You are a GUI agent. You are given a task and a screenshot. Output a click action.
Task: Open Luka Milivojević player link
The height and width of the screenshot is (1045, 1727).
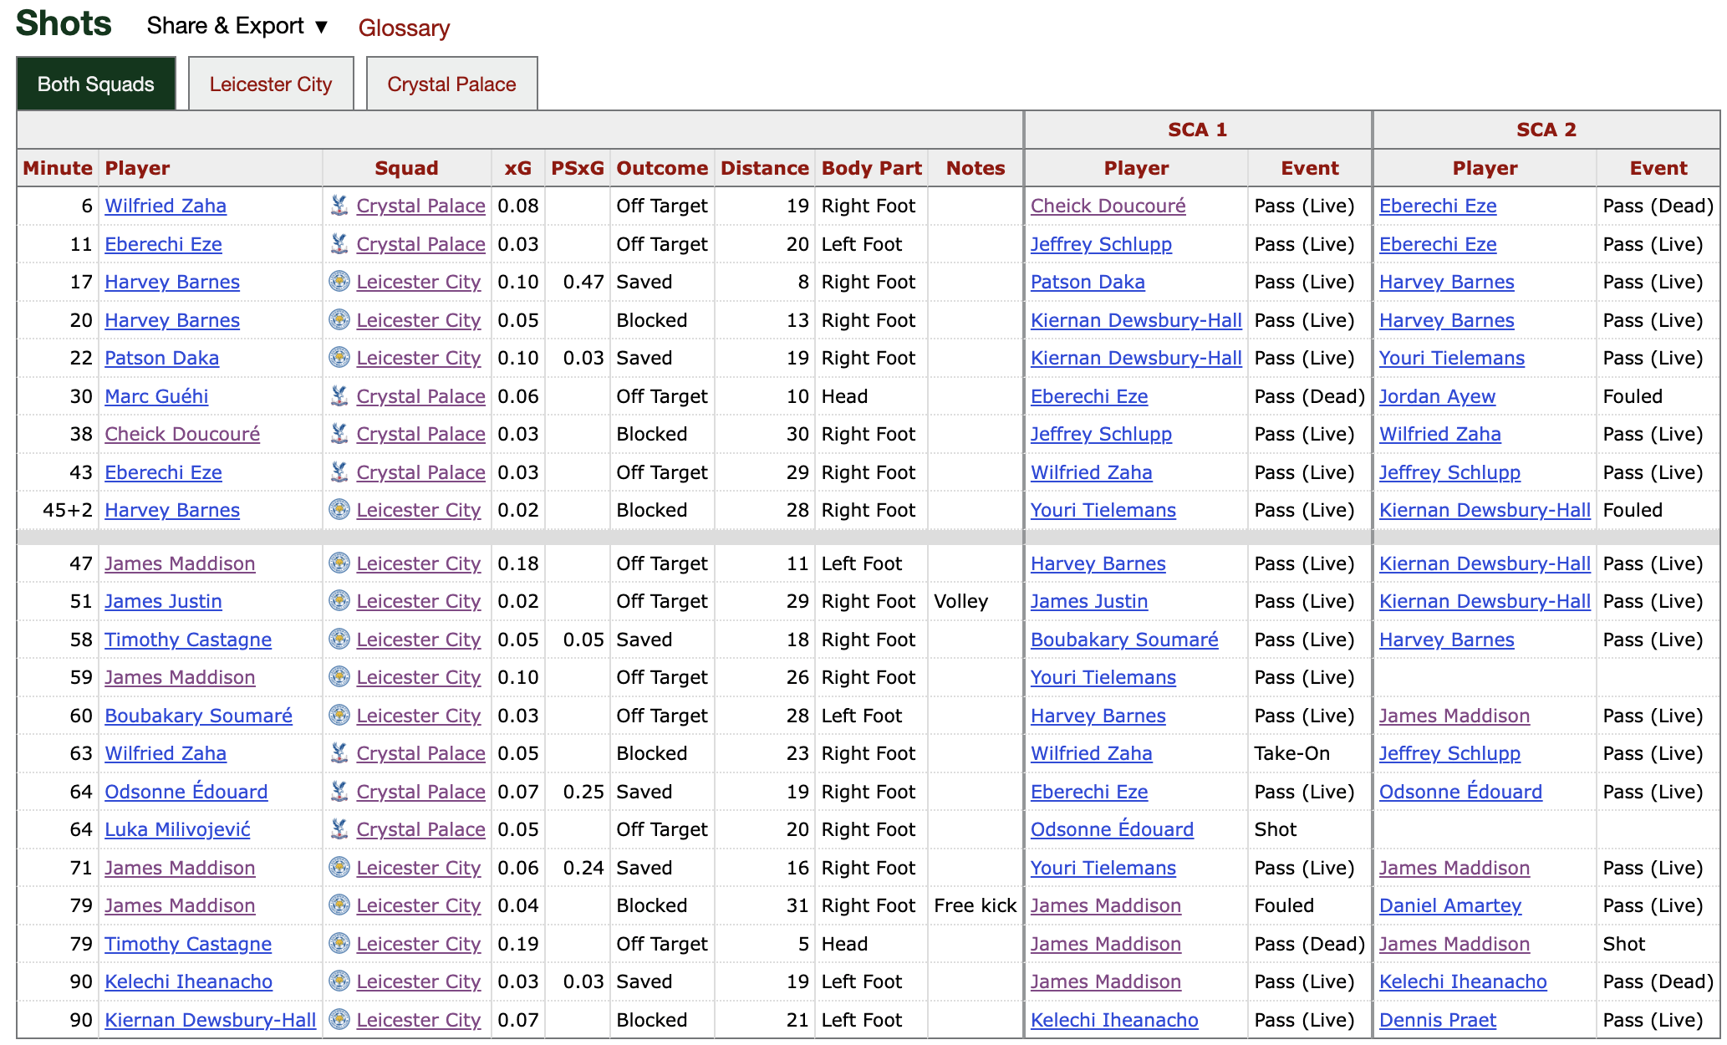pos(177,829)
